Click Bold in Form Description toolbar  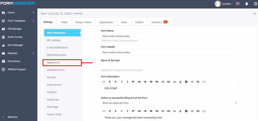116,81
